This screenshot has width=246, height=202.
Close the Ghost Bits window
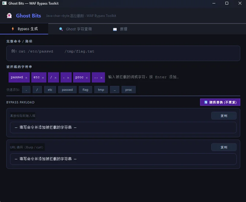coord(240,3)
